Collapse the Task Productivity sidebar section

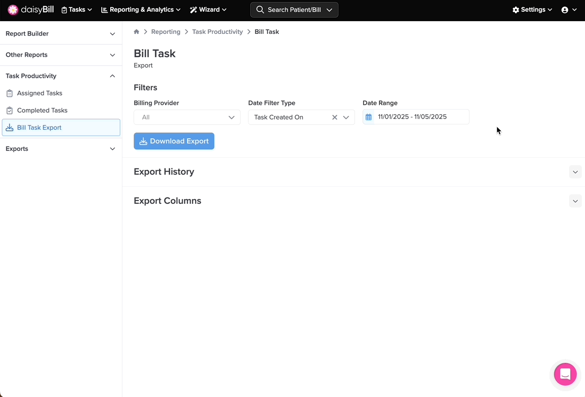[112, 76]
